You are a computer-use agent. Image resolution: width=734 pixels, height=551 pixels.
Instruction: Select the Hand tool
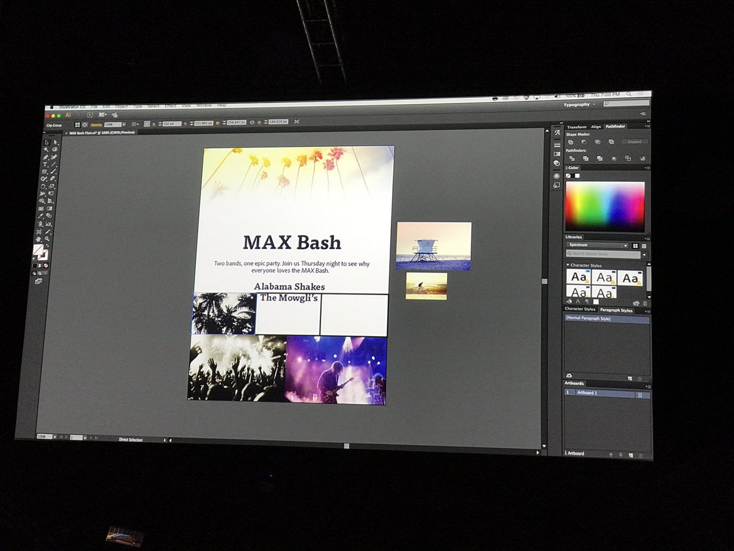[38, 239]
